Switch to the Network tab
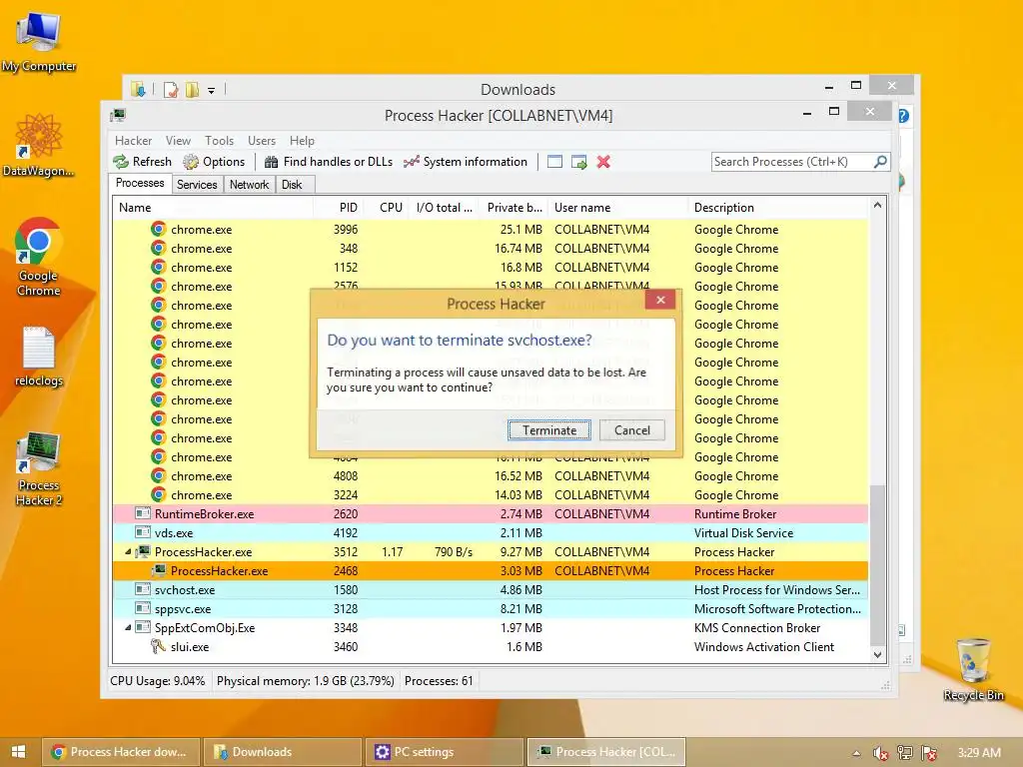 tap(249, 185)
